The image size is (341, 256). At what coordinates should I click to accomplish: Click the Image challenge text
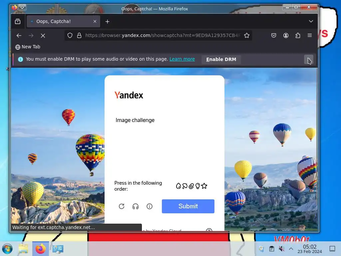135,120
